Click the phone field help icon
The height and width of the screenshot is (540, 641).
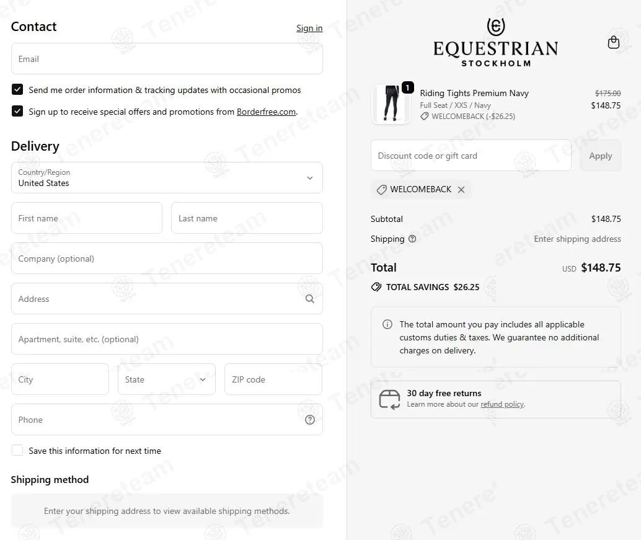tap(310, 420)
